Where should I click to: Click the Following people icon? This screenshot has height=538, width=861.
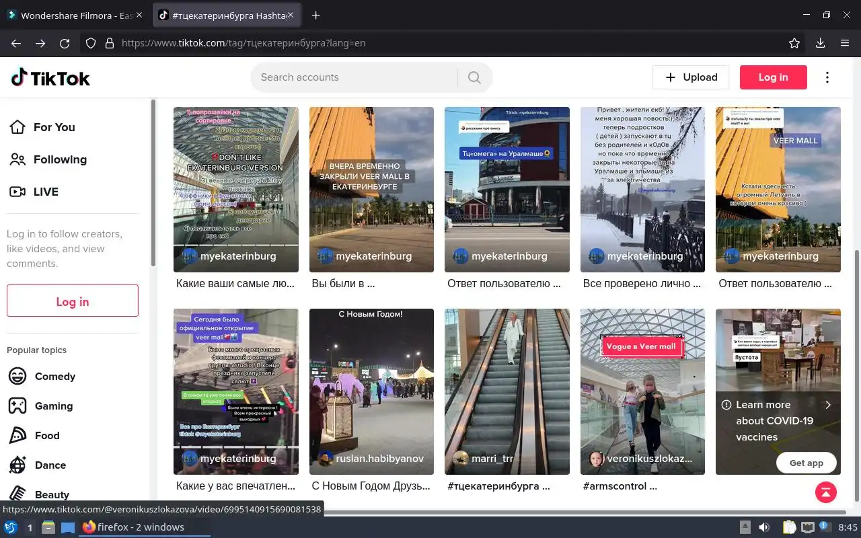pyautogui.click(x=17, y=159)
